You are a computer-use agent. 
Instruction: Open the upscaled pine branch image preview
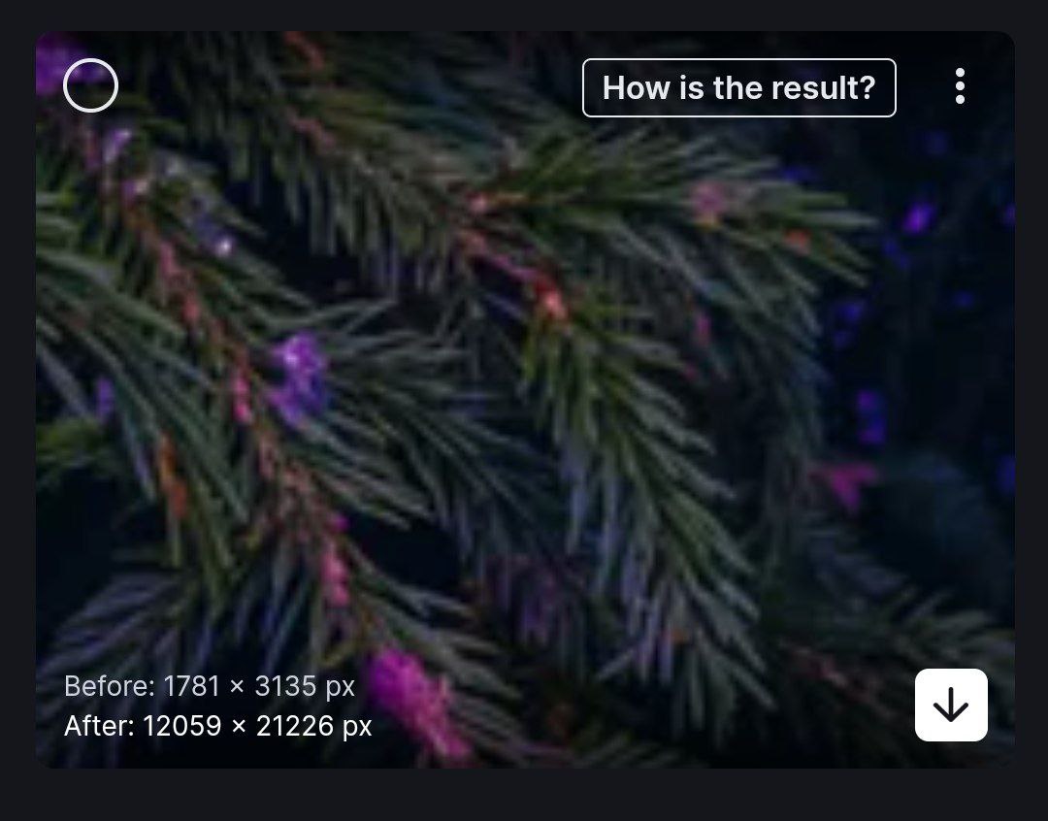(x=525, y=399)
